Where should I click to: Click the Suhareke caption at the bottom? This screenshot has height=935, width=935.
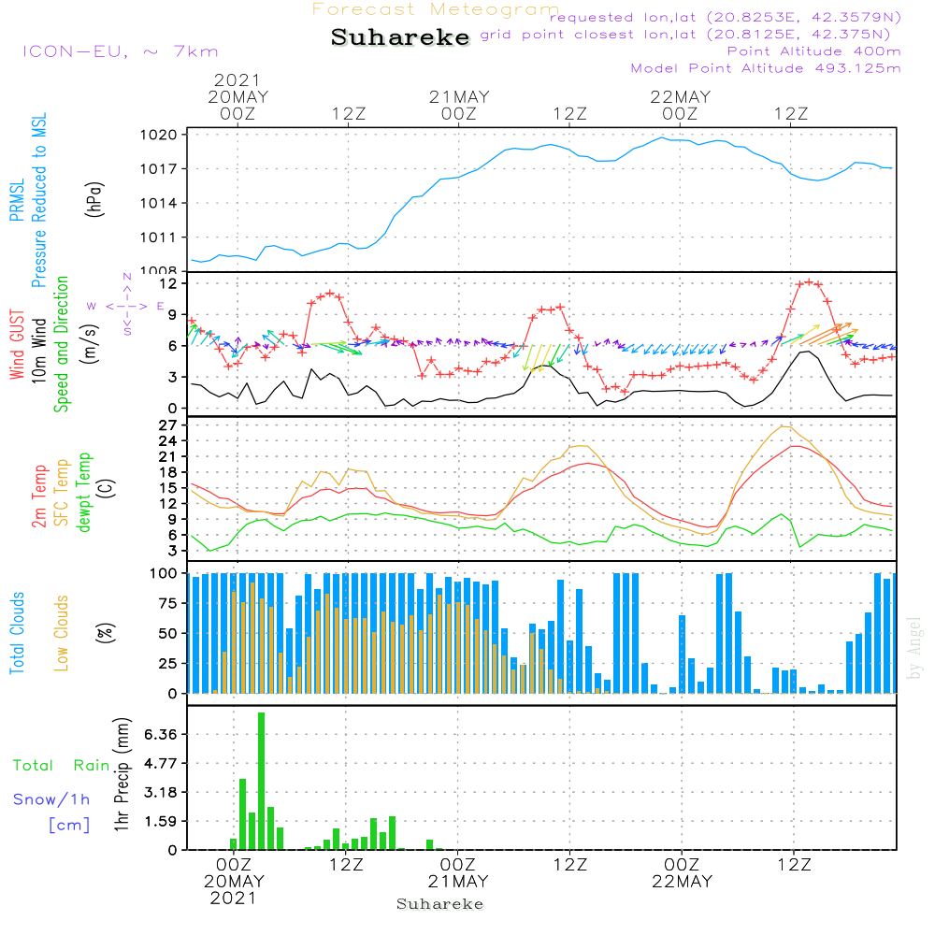click(x=440, y=904)
